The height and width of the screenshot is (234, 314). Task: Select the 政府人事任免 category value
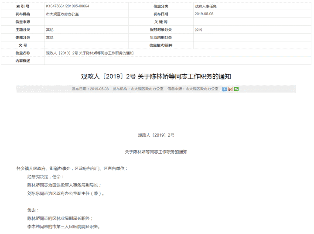[205, 6]
